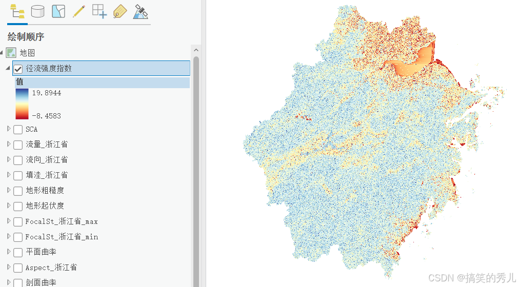Click the contents pane vertical scrollbar thumb
Screen dimensions: 518x287
coord(196,172)
